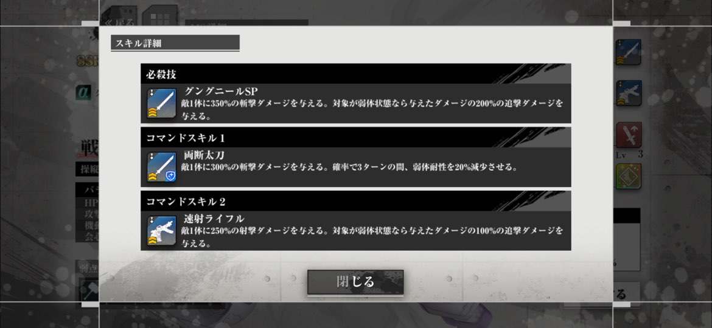Screen dimensions: 712x328
Task: Tap the グングニールSP sword skill icon
Action: [x=162, y=104]
